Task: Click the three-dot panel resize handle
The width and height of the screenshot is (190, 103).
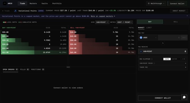Action: [68, 67]
